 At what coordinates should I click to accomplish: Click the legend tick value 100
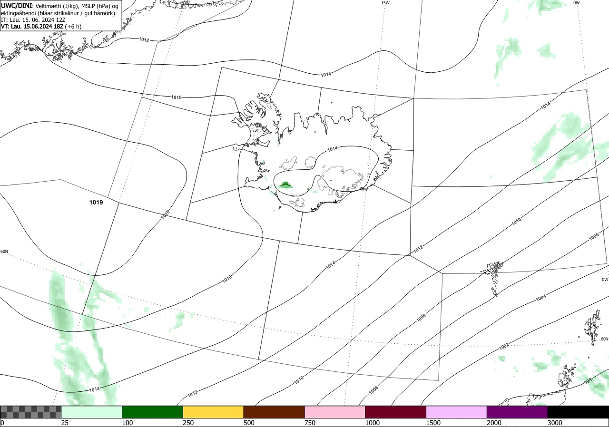[128, 423]
